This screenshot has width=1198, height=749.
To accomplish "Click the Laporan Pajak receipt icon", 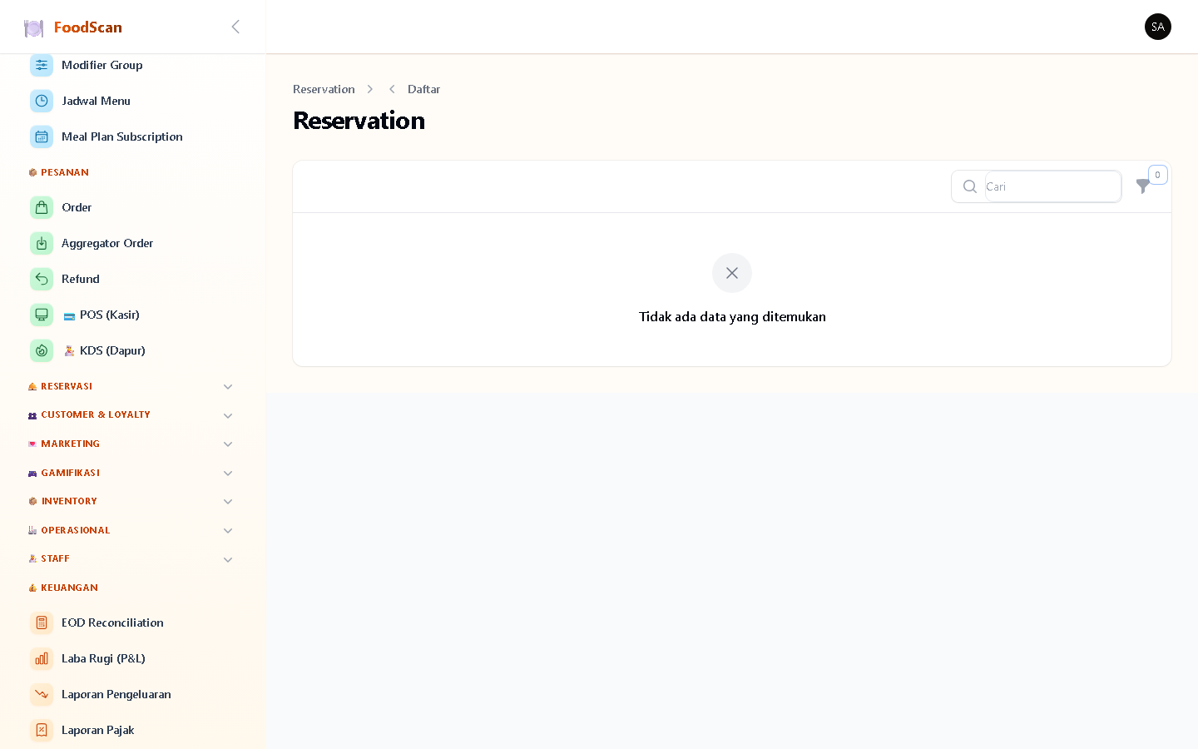I will [42, 730].
